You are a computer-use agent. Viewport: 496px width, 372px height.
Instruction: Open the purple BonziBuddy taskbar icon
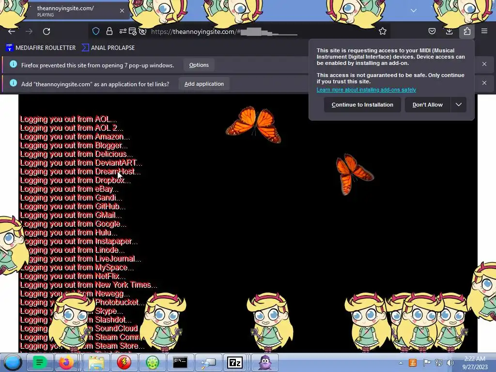pyautogui.click(x=265, y=362)
